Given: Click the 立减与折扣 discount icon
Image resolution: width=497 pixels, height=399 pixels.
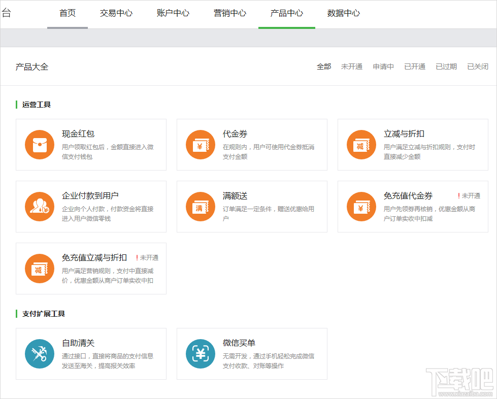Looking at the screenshot, I should pyautogui.click(x=361, y=144).
